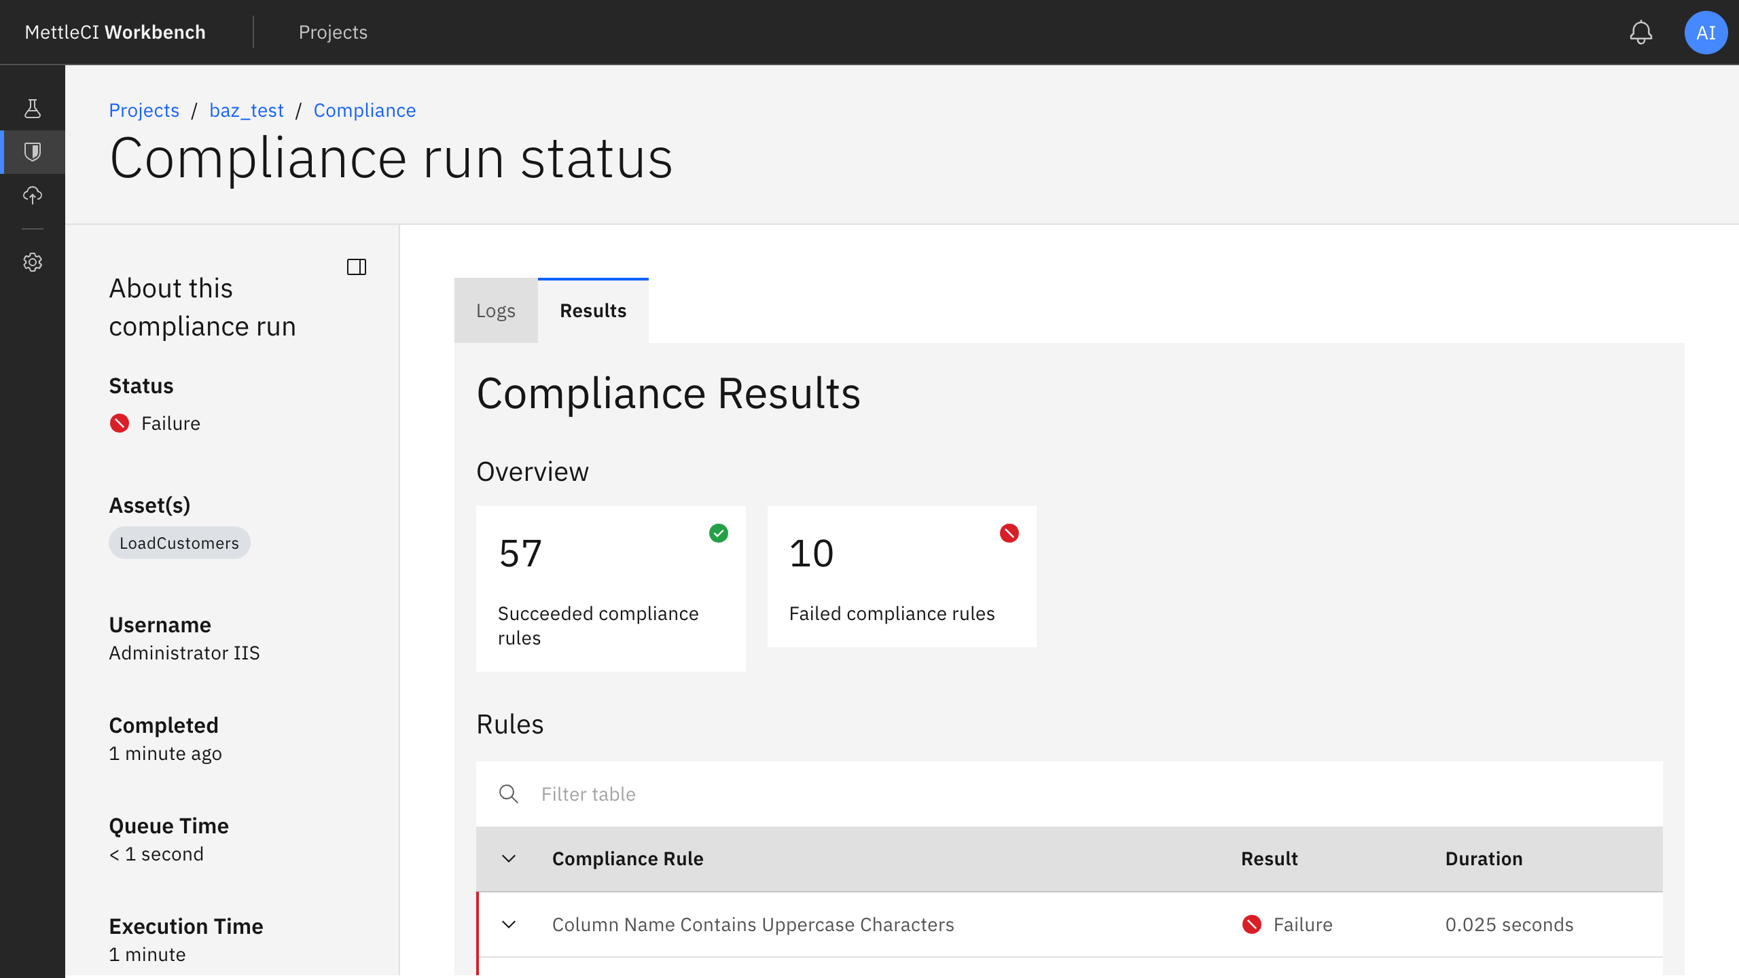Open the Compliance breadcrumb link
The height and width of the screenshot is (978, 1739).
(364, 110)
